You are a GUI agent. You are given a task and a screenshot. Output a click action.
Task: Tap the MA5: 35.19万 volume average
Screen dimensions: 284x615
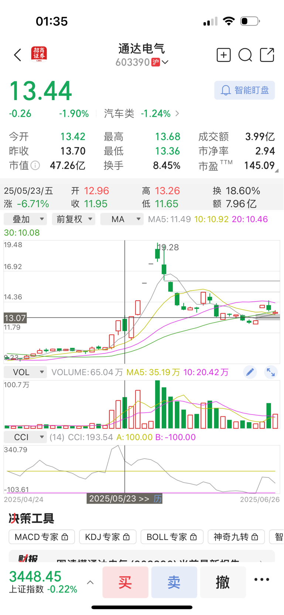(153, 372)
